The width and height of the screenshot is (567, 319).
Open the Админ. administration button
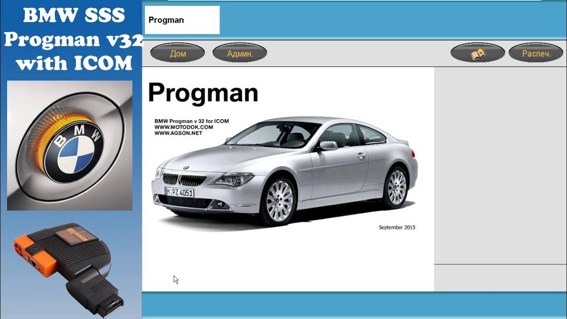(x=240, y=54)
